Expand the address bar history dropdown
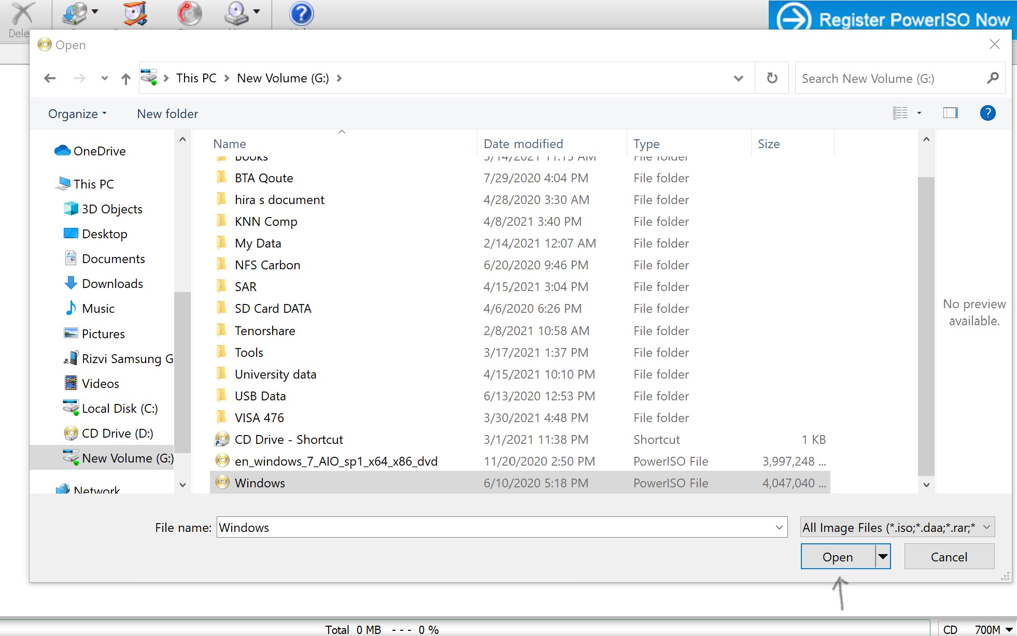Image resolution: width=1017 pixels, height=636 pixels. [738, 78]
